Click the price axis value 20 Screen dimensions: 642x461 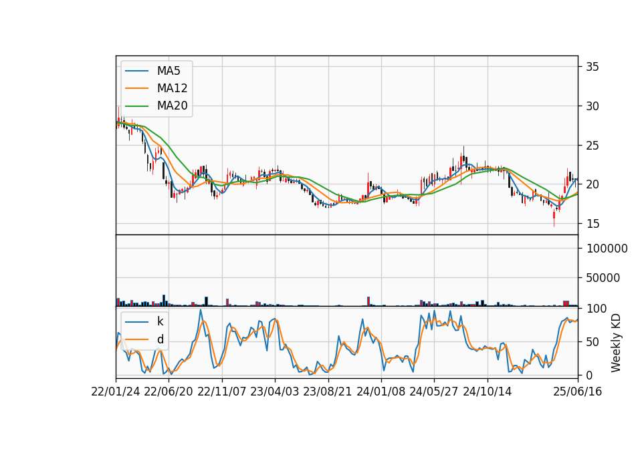click(x=592, y=184)
